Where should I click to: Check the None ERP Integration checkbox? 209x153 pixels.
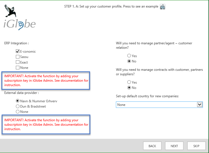coord(18,68)
